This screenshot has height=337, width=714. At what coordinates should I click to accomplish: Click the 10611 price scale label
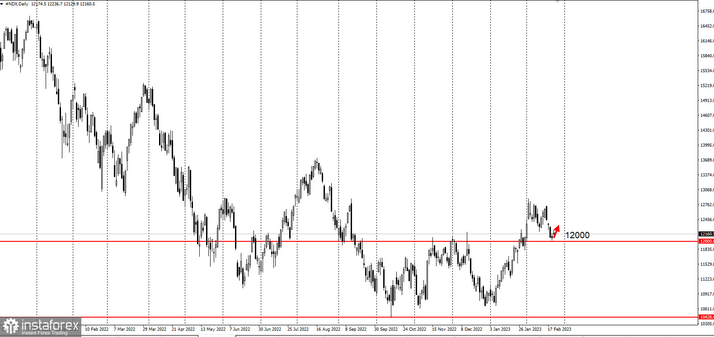tap(707, 309)
